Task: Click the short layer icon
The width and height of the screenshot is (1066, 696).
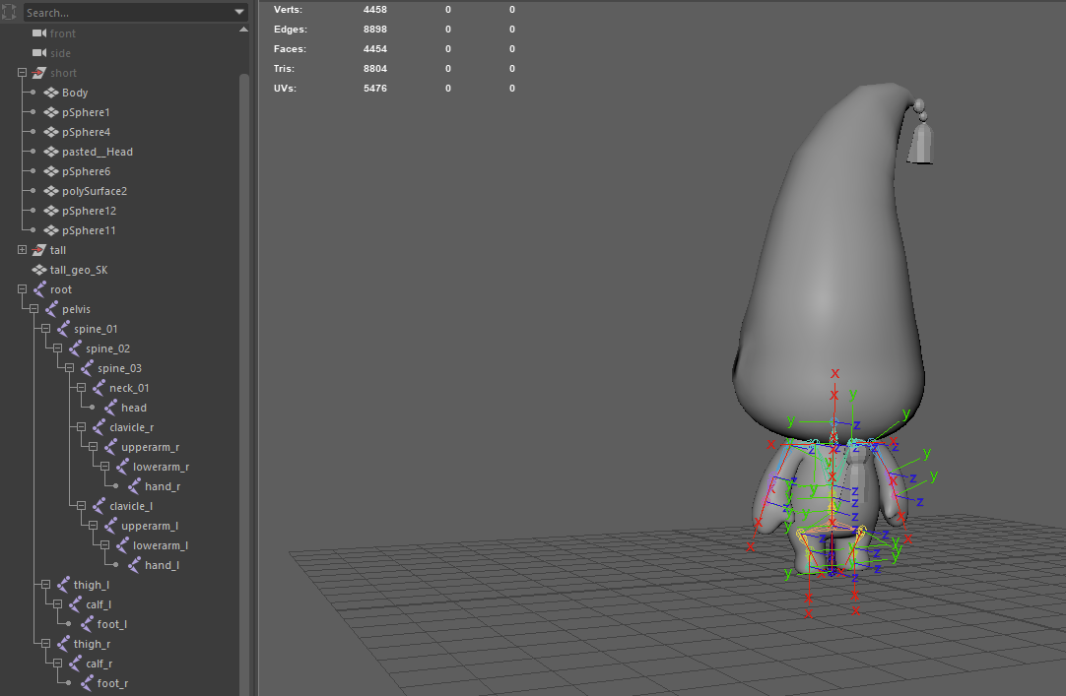Action: [38, 73]
